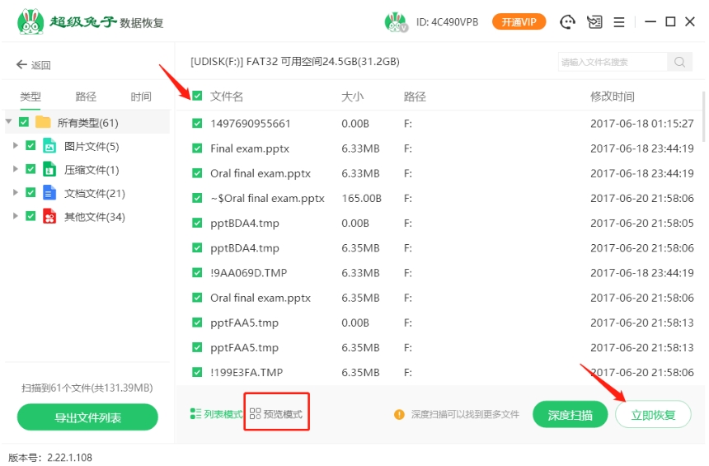Image resolution: width=709 pixels, height=466 pixels.
Task: Select the compressed files category icon
Action: (x=50, y=170)
